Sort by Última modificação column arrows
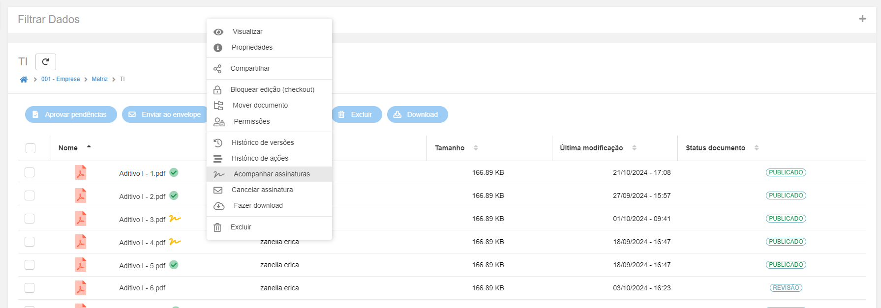 coord(634,148)
